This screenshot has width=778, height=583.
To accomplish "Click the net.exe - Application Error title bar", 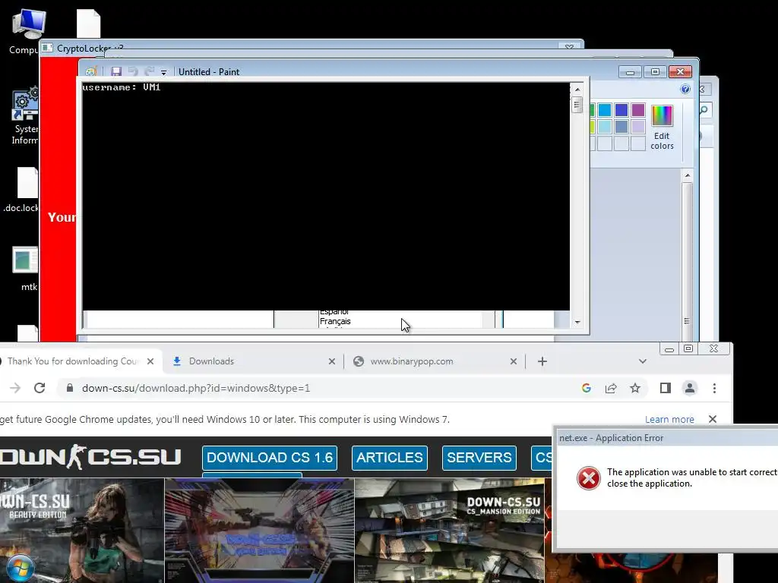I will (667, 438).
